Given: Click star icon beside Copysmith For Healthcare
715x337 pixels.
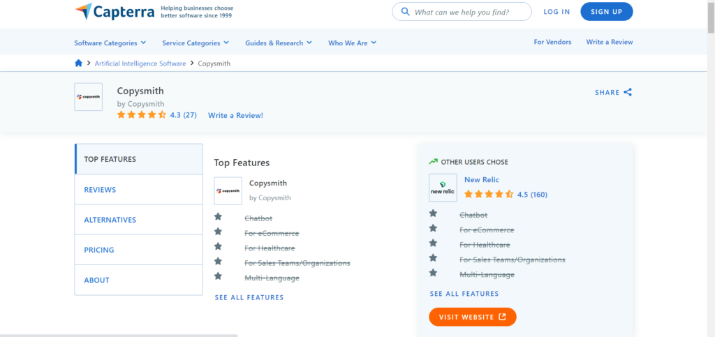Looking at the screenshot, I should click(218, 246).
